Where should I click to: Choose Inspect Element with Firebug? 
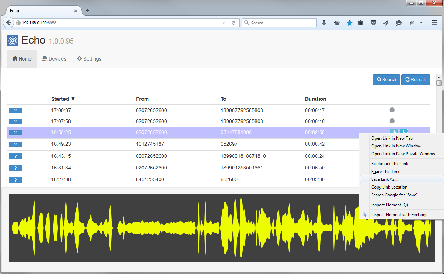tap(401, 215)
